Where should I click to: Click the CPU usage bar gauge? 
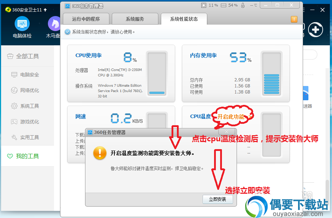(157, 73)
